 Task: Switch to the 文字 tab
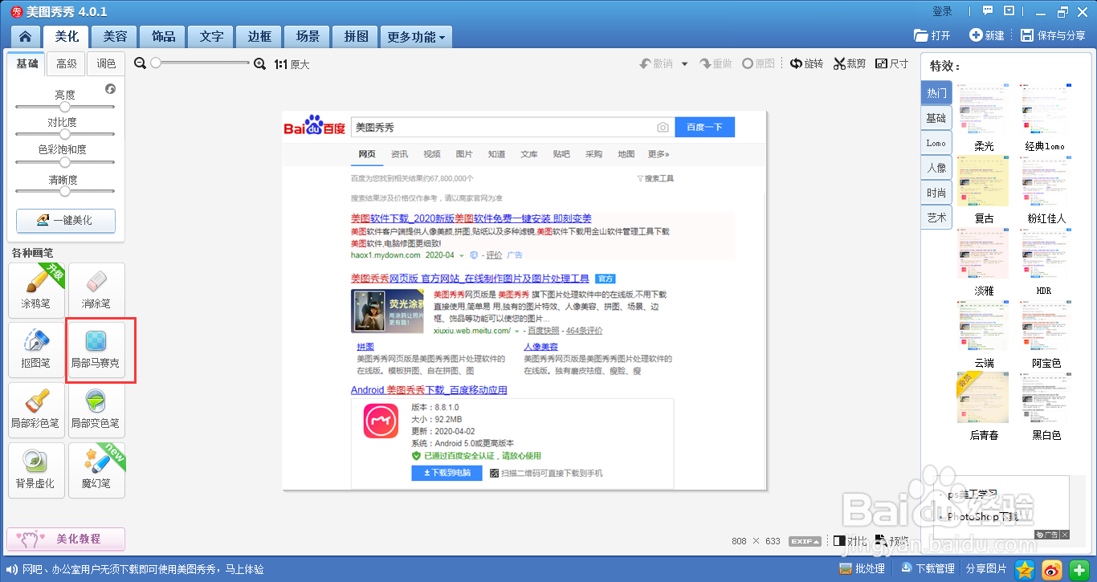(211, 37)
